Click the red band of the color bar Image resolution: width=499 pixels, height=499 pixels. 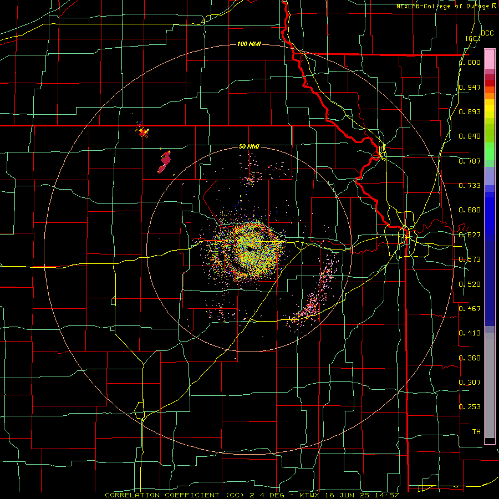click(490, 83)
